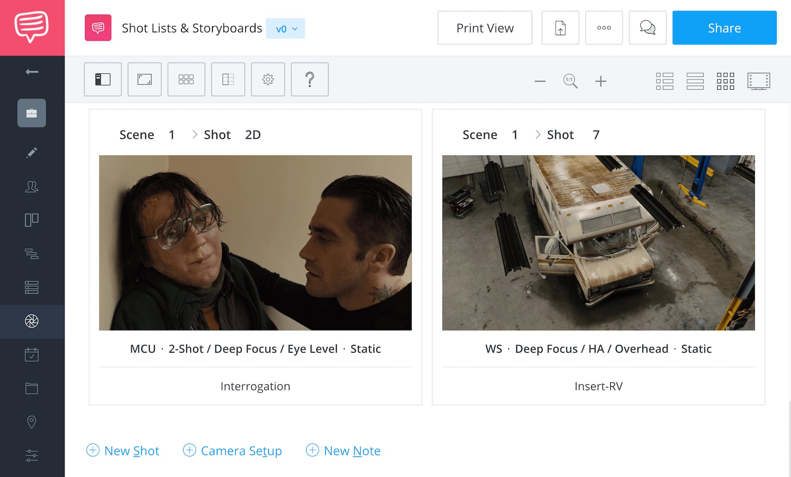Switch to storyboard grid view icon
This screenshot has width=791, height=477.
point(726,81)
